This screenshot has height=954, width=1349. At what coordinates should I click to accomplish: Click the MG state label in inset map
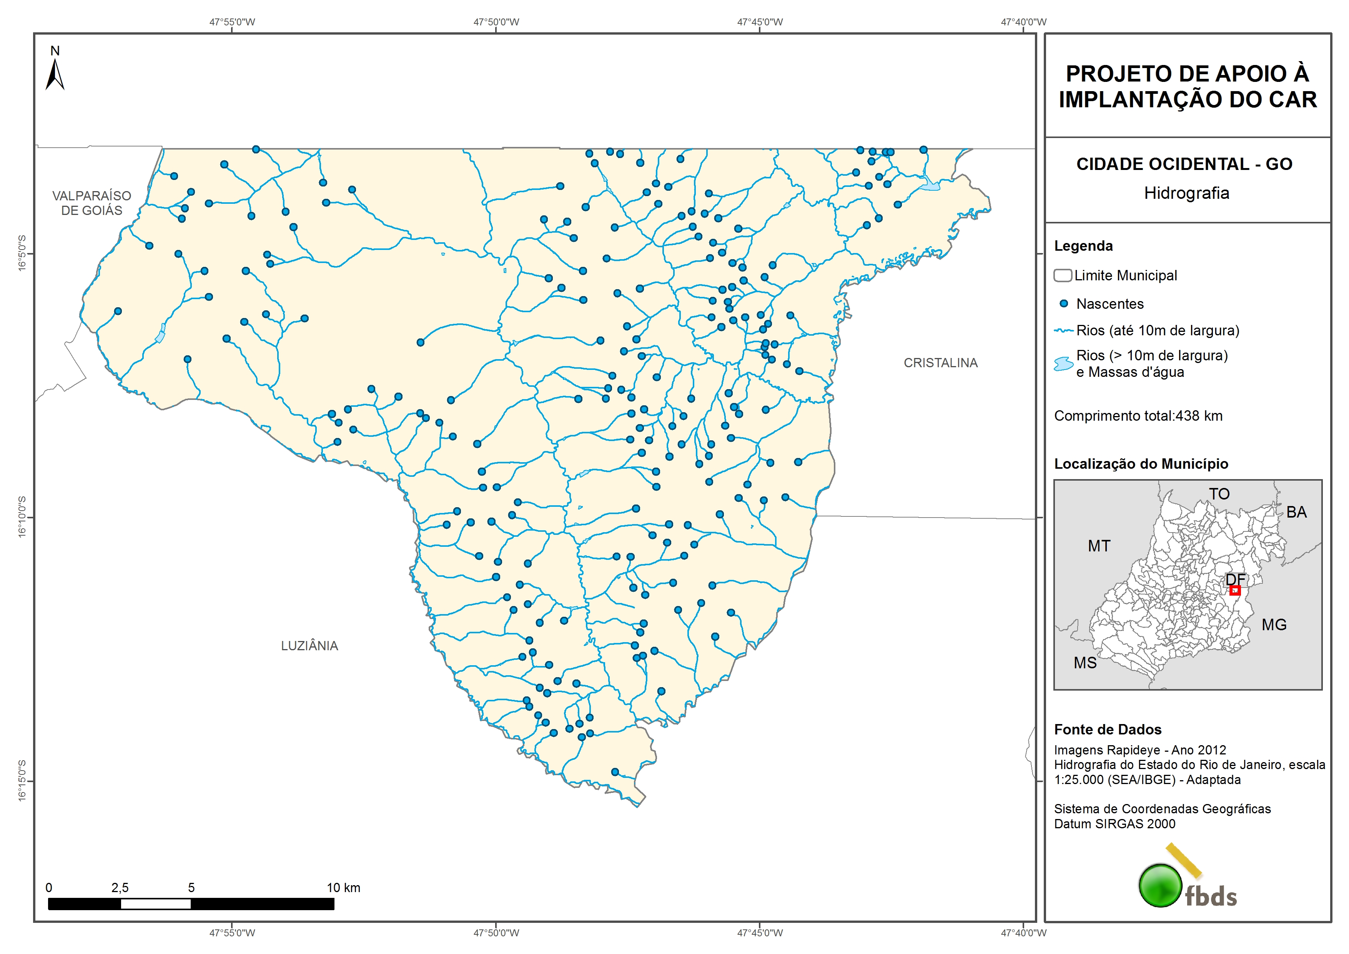1274,625
